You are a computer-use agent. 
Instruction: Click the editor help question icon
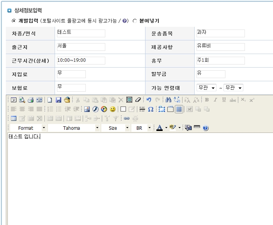206,128
